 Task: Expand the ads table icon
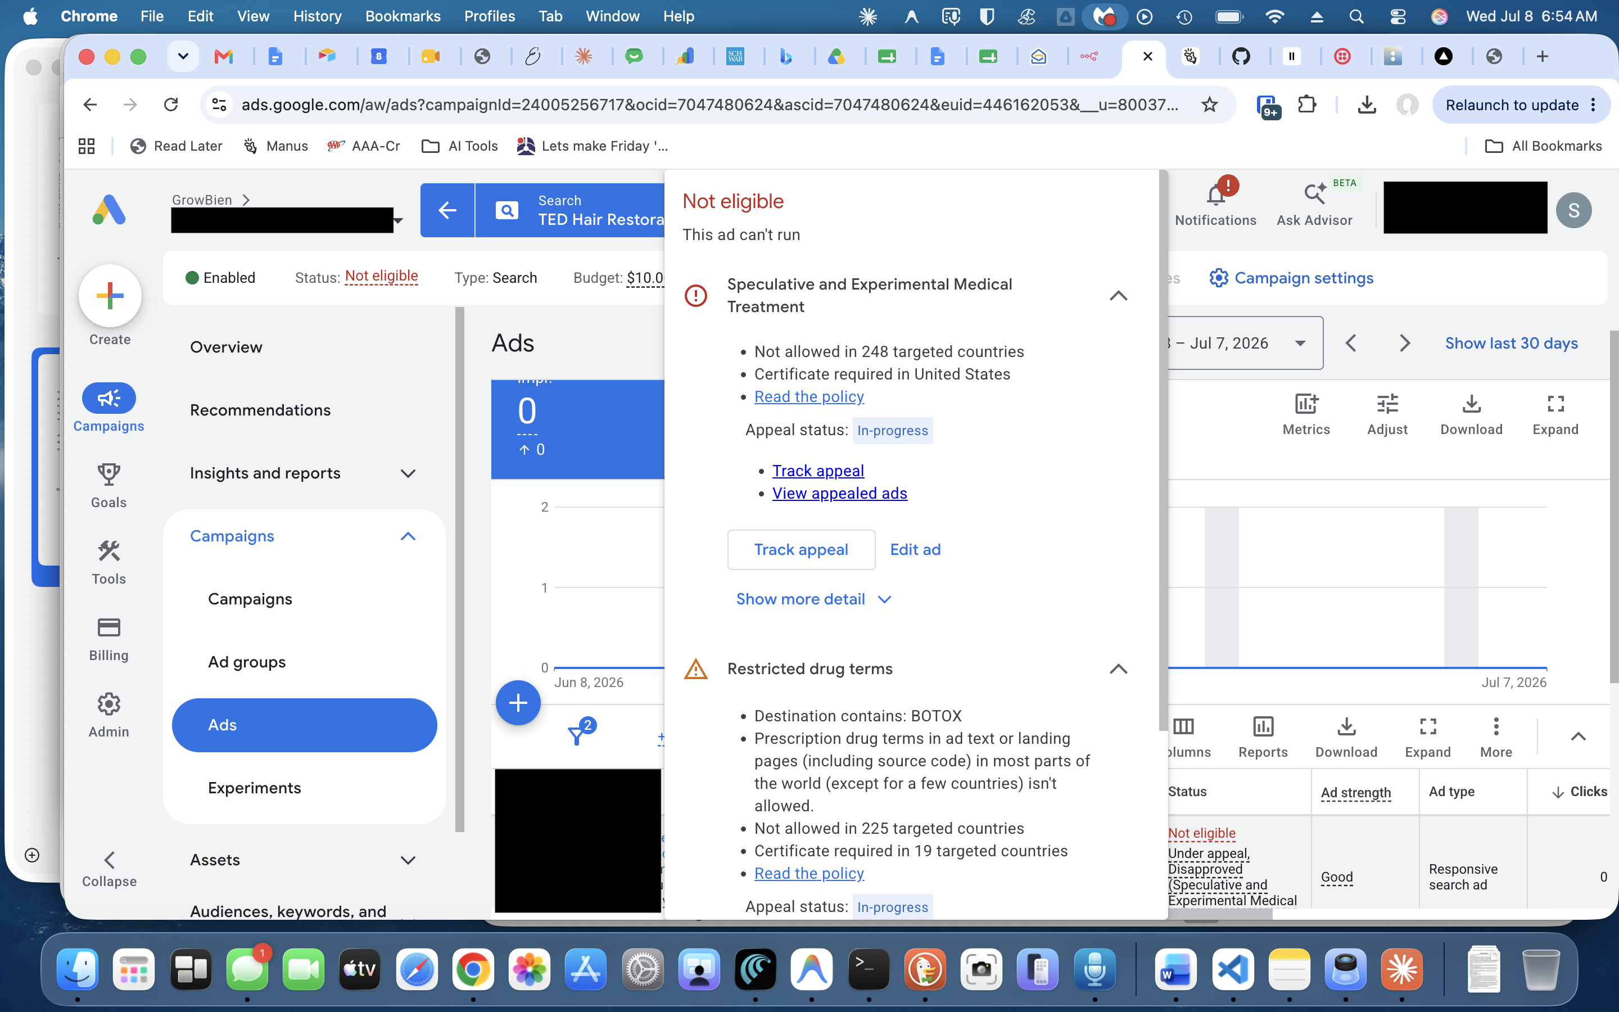pos(1428,726)
